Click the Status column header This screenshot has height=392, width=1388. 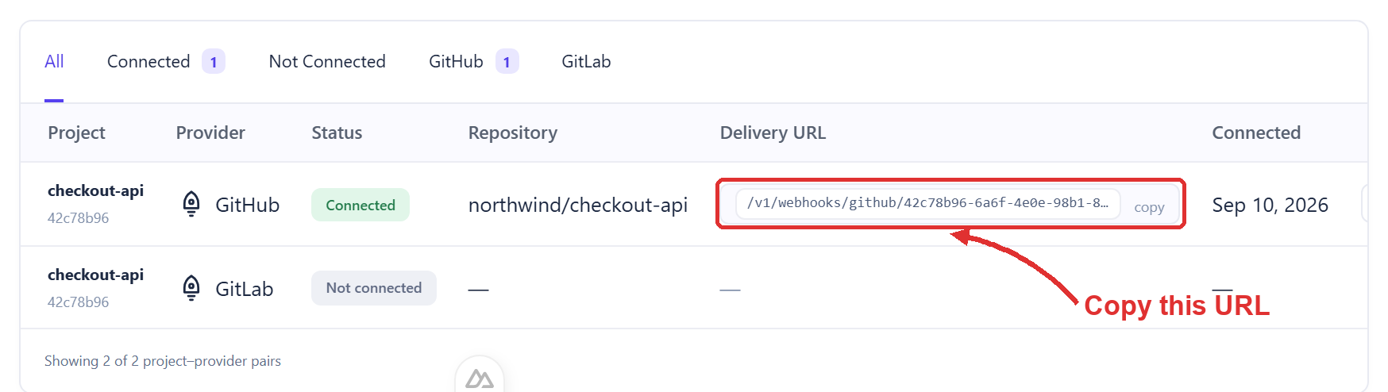pyautogui.click(x=337, y=133)
